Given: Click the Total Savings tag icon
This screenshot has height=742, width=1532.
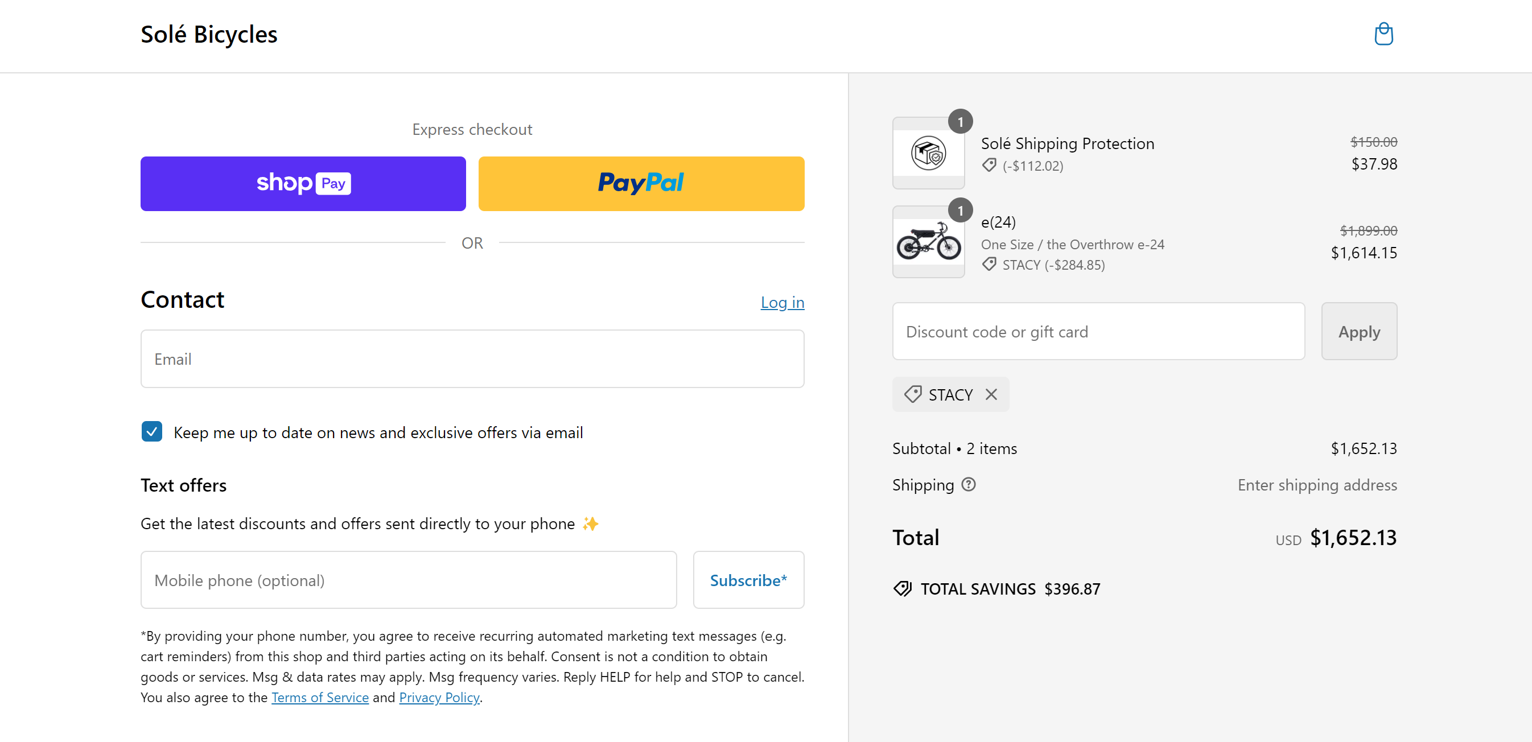Looking at the screenshot, I should 902,588.
